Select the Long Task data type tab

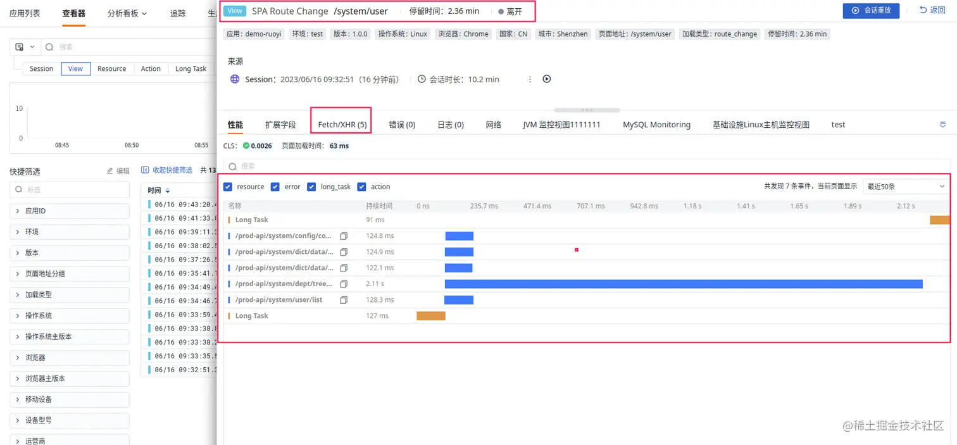[x=191, y=68]
